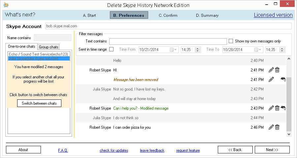
Task: Decrease the Time From hour spinner
Action: point(198,51)
